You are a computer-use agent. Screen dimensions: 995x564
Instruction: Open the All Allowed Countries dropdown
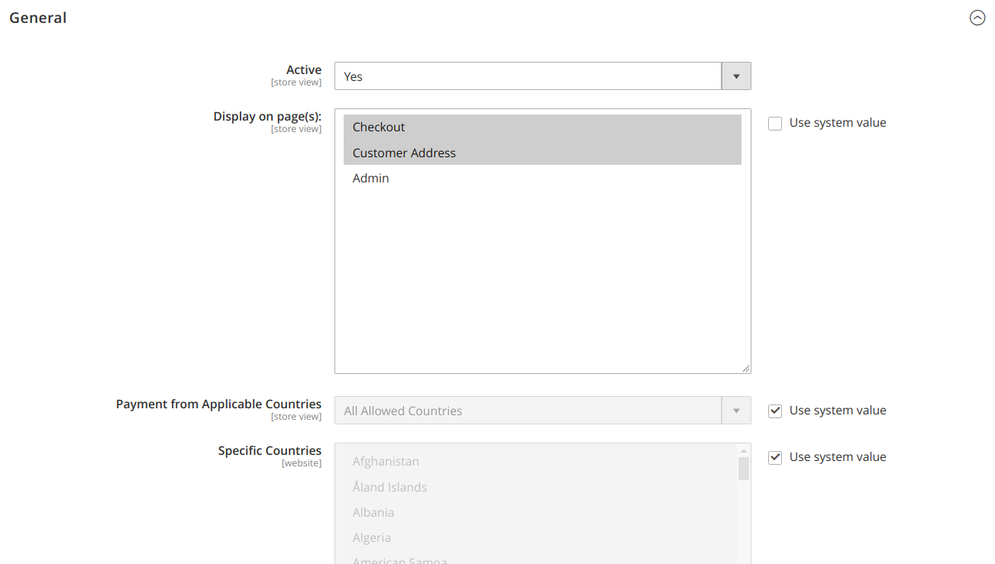(x=528, y=411)
